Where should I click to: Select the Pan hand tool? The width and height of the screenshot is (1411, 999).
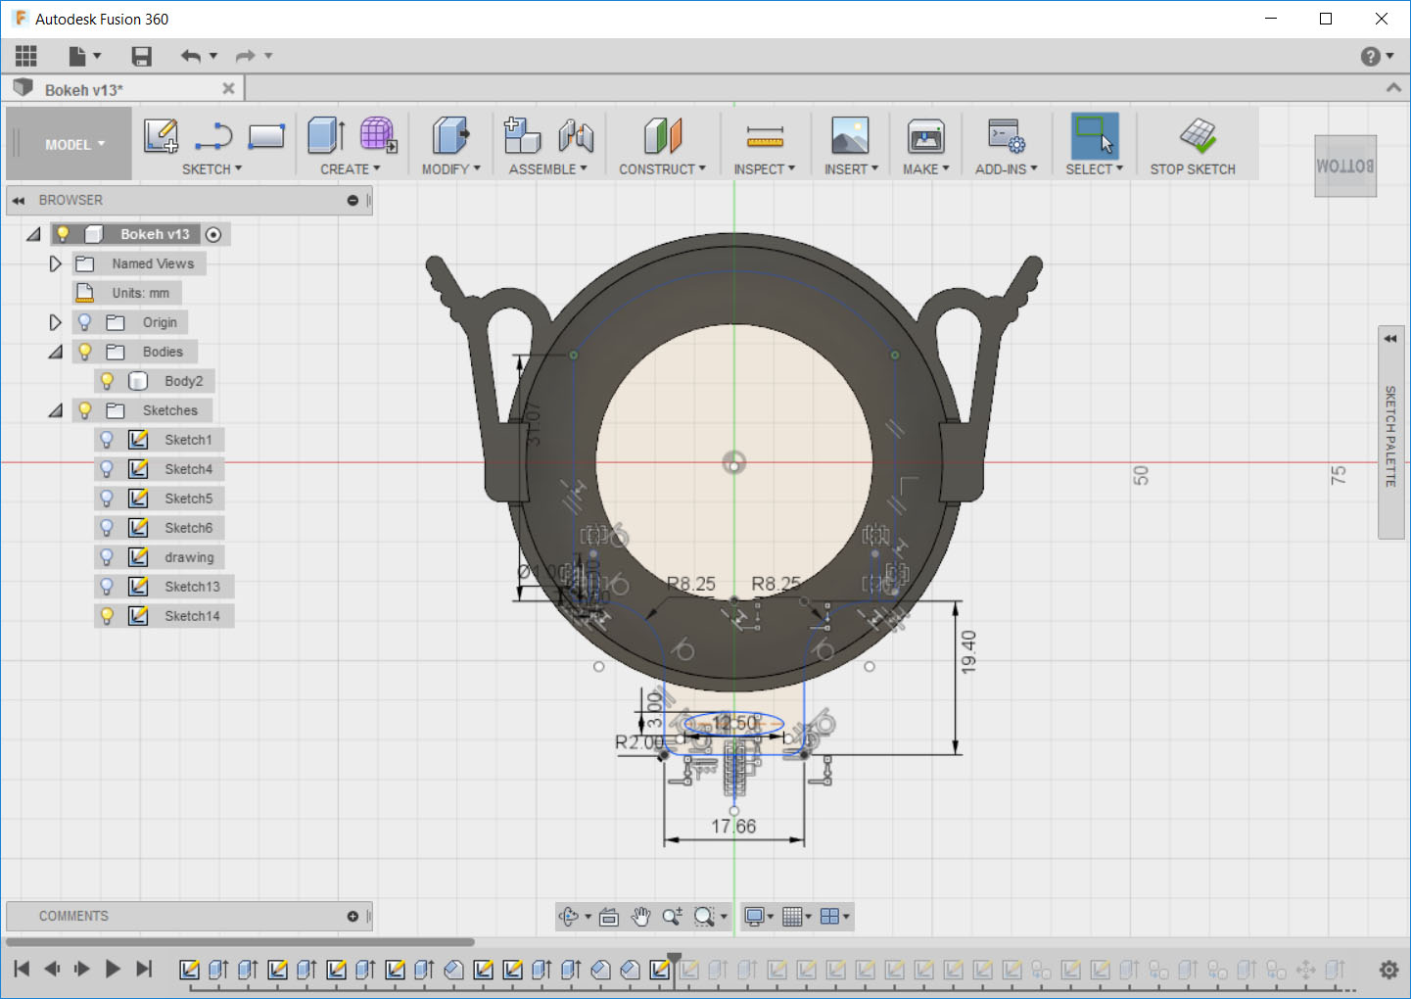click(x=640, y=917)
